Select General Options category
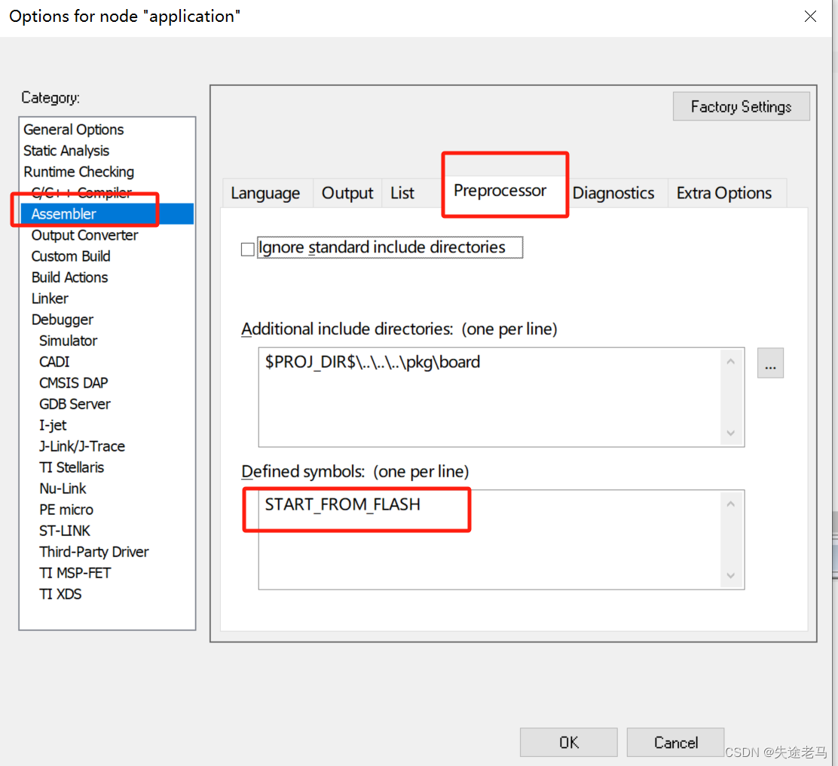 pyautogui.click(x=72, y=129)
